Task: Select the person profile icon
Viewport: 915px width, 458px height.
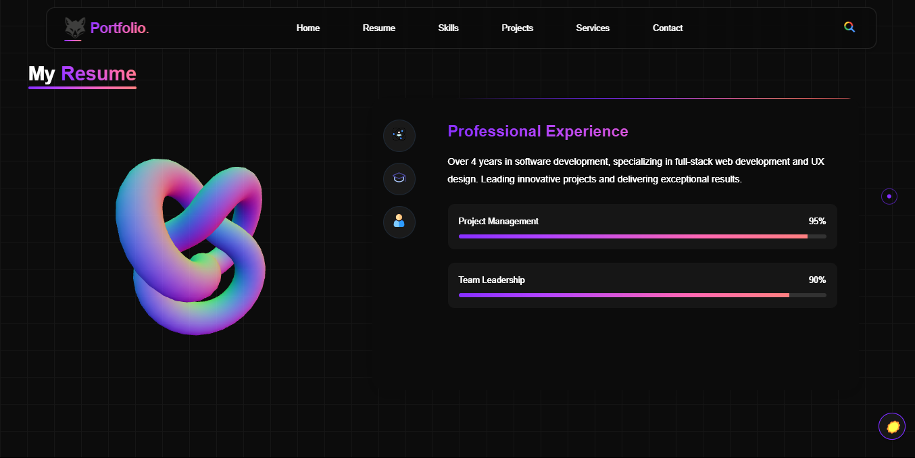Action: [399, 222]
